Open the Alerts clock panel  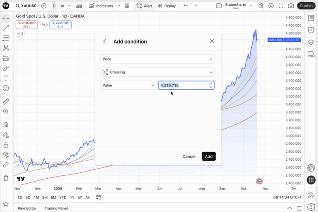311,30
